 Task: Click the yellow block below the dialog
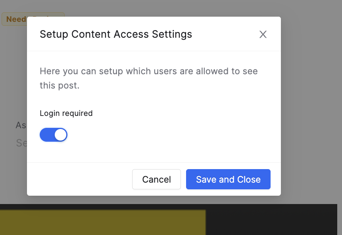[102, 223]
